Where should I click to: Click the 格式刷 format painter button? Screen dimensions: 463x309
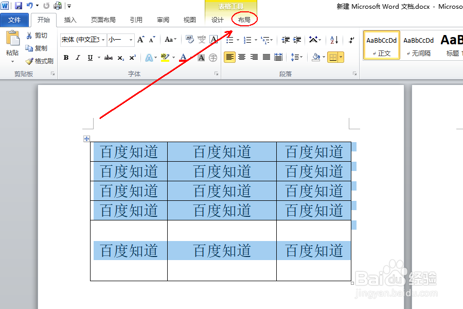point(40,61)
